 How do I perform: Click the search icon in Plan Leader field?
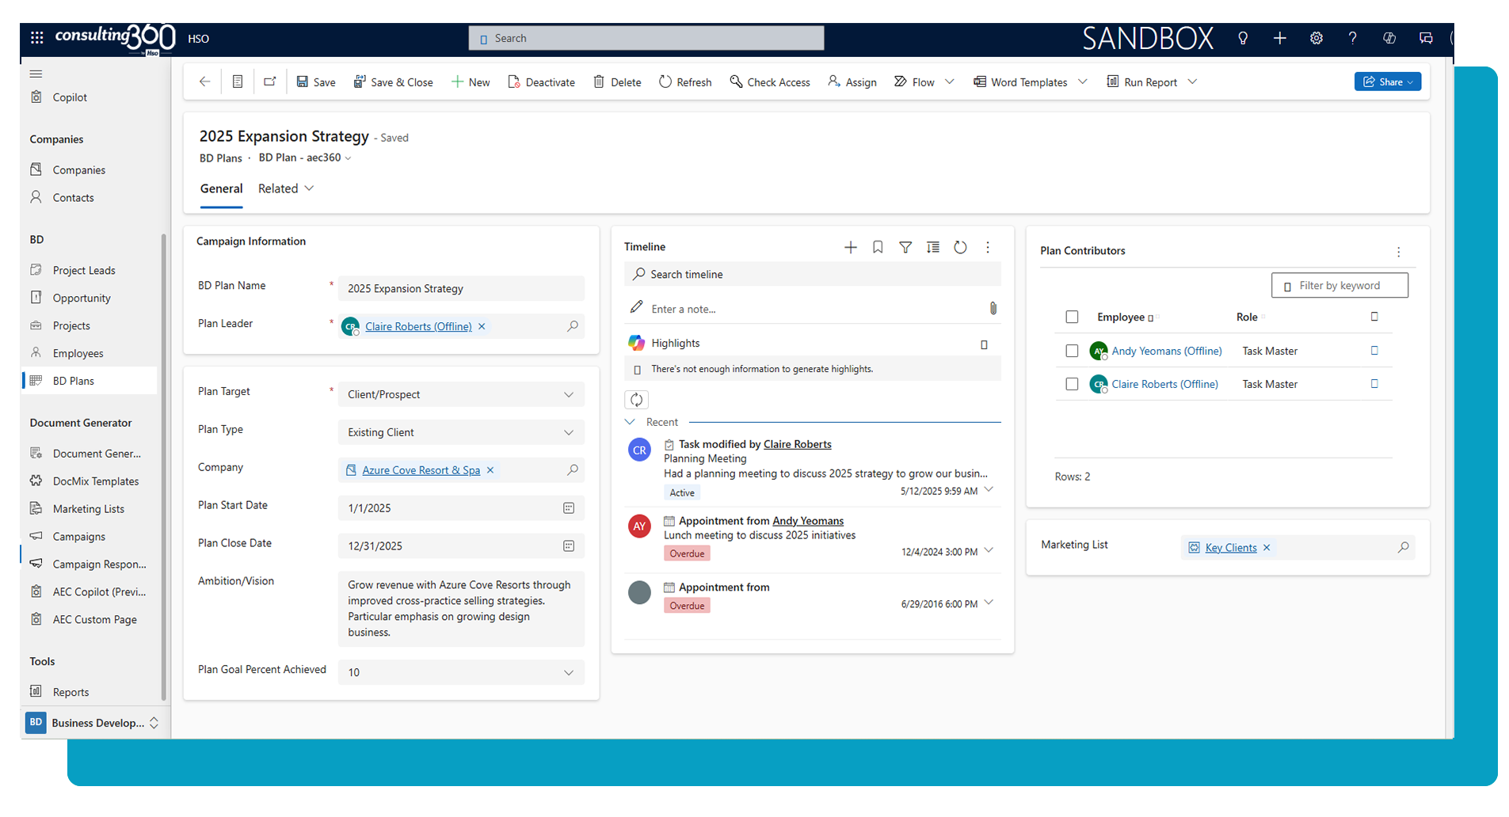pos(572,326)
